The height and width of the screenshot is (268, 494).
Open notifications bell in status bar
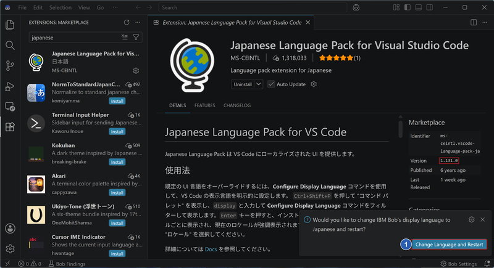point(487,264)
